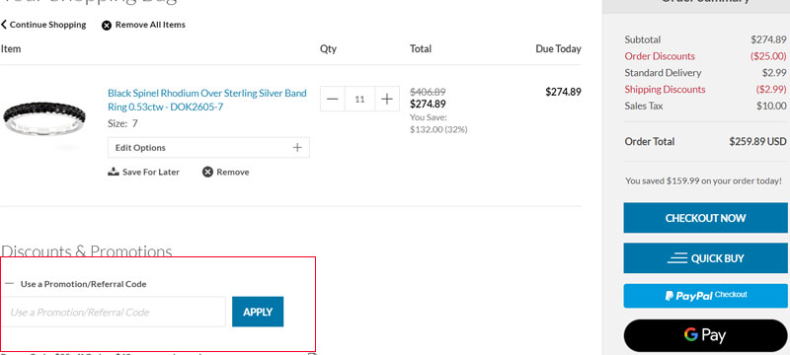This screenshot has width=790, height=355.
Task: Click the Discounts & Promotions heading
Action: tap(87, 250)
